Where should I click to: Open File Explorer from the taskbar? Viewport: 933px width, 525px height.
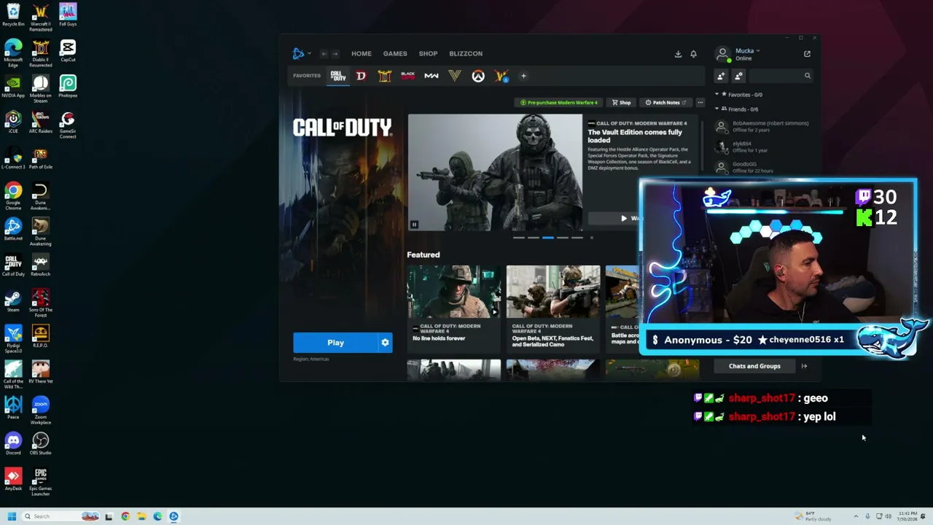click(x=141, y=516)
